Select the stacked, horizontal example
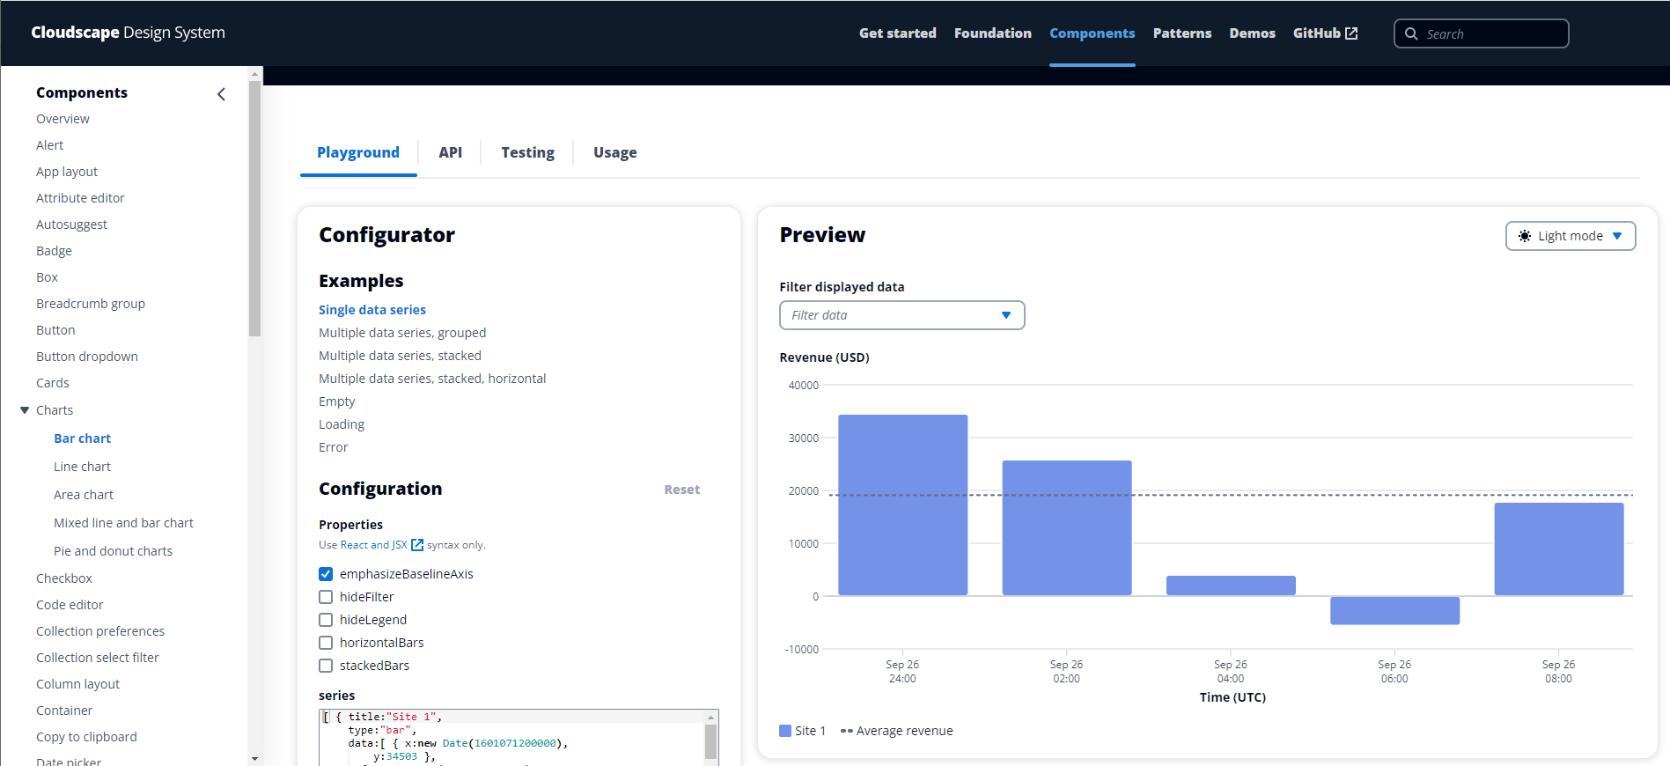1670x766 pixels. pos(432,379)
